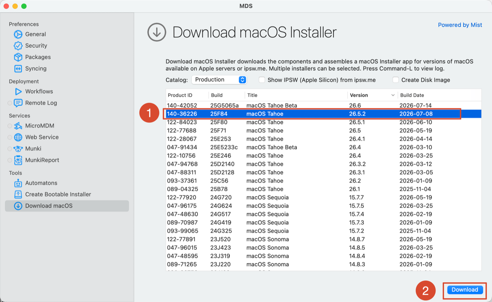The height and width of the screenshot is (302, 492).
Task: Open Workflows in the sidebar
Action: click(39, 92)
